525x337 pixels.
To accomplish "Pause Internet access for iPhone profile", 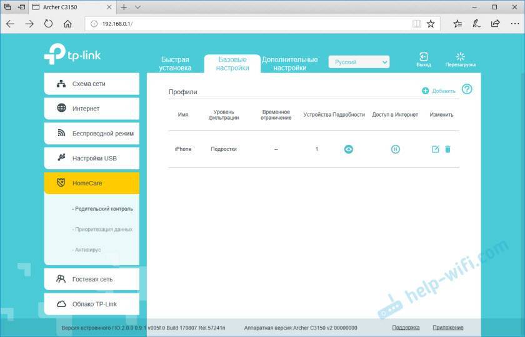I will pyautogui.click(x=396, y=149).
